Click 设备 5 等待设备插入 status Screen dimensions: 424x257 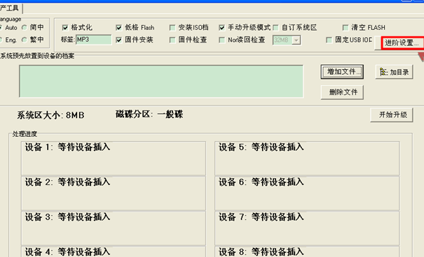(261, 147)
